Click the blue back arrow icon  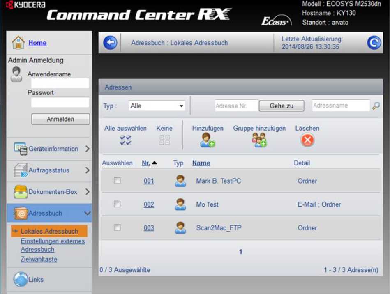tap(110, 43)
